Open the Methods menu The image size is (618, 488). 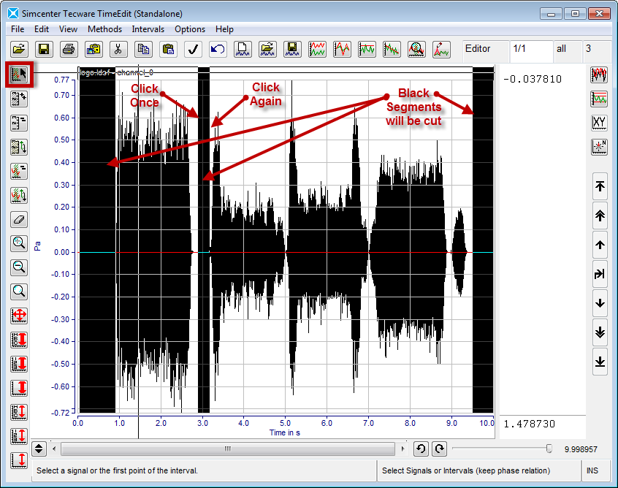coord(105,29)
